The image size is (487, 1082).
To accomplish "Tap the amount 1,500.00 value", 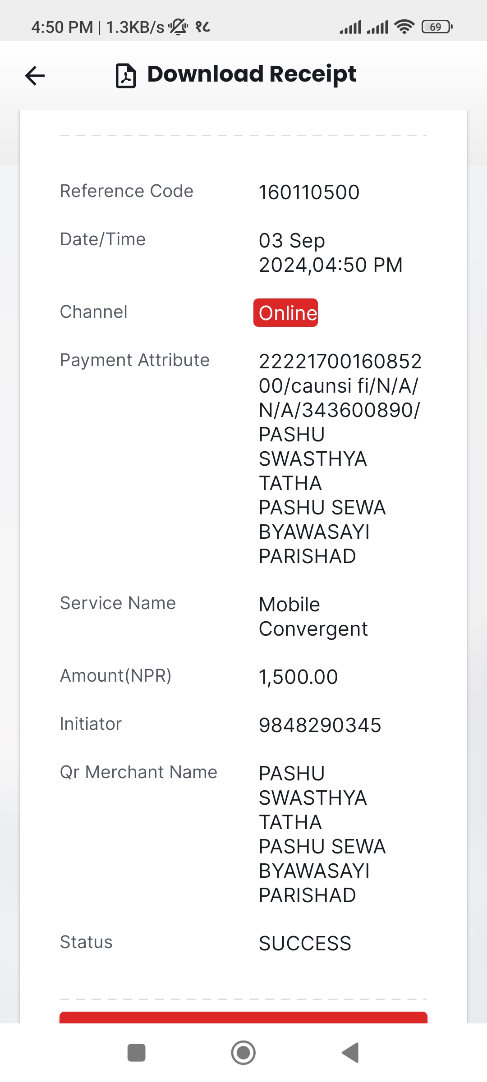I will pos(298,677).
